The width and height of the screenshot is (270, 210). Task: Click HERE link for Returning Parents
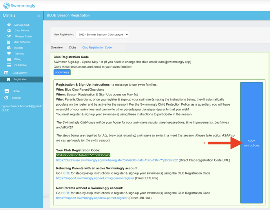pos(66,173)
